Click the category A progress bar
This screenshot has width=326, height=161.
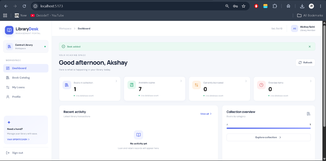tap(268, 128)
